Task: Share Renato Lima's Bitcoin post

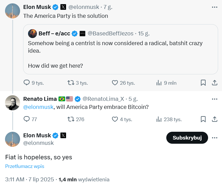Action: tap(214, 119)
